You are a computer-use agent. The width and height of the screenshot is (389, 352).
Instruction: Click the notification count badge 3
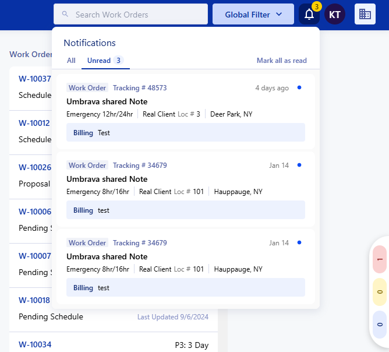317,7
